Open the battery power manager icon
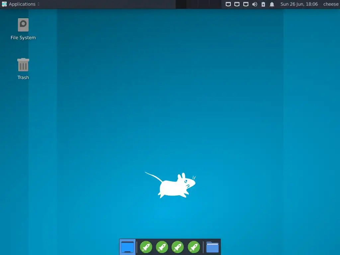 [x=263, y=4]
